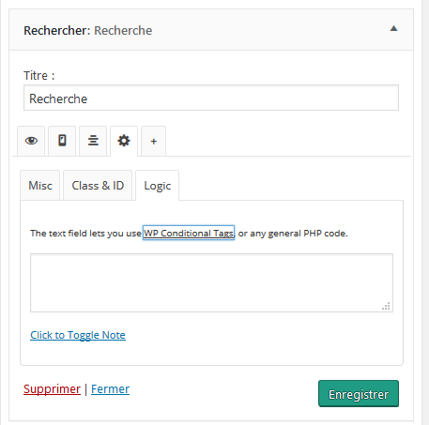Select the Logic tab
429x425 pixels.
158,186
